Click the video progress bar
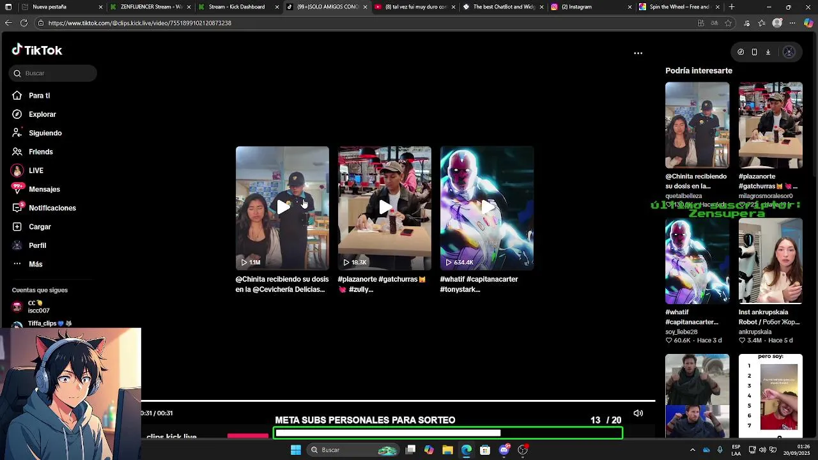This screenshot has height=460, width=818. tap(397, 401)
